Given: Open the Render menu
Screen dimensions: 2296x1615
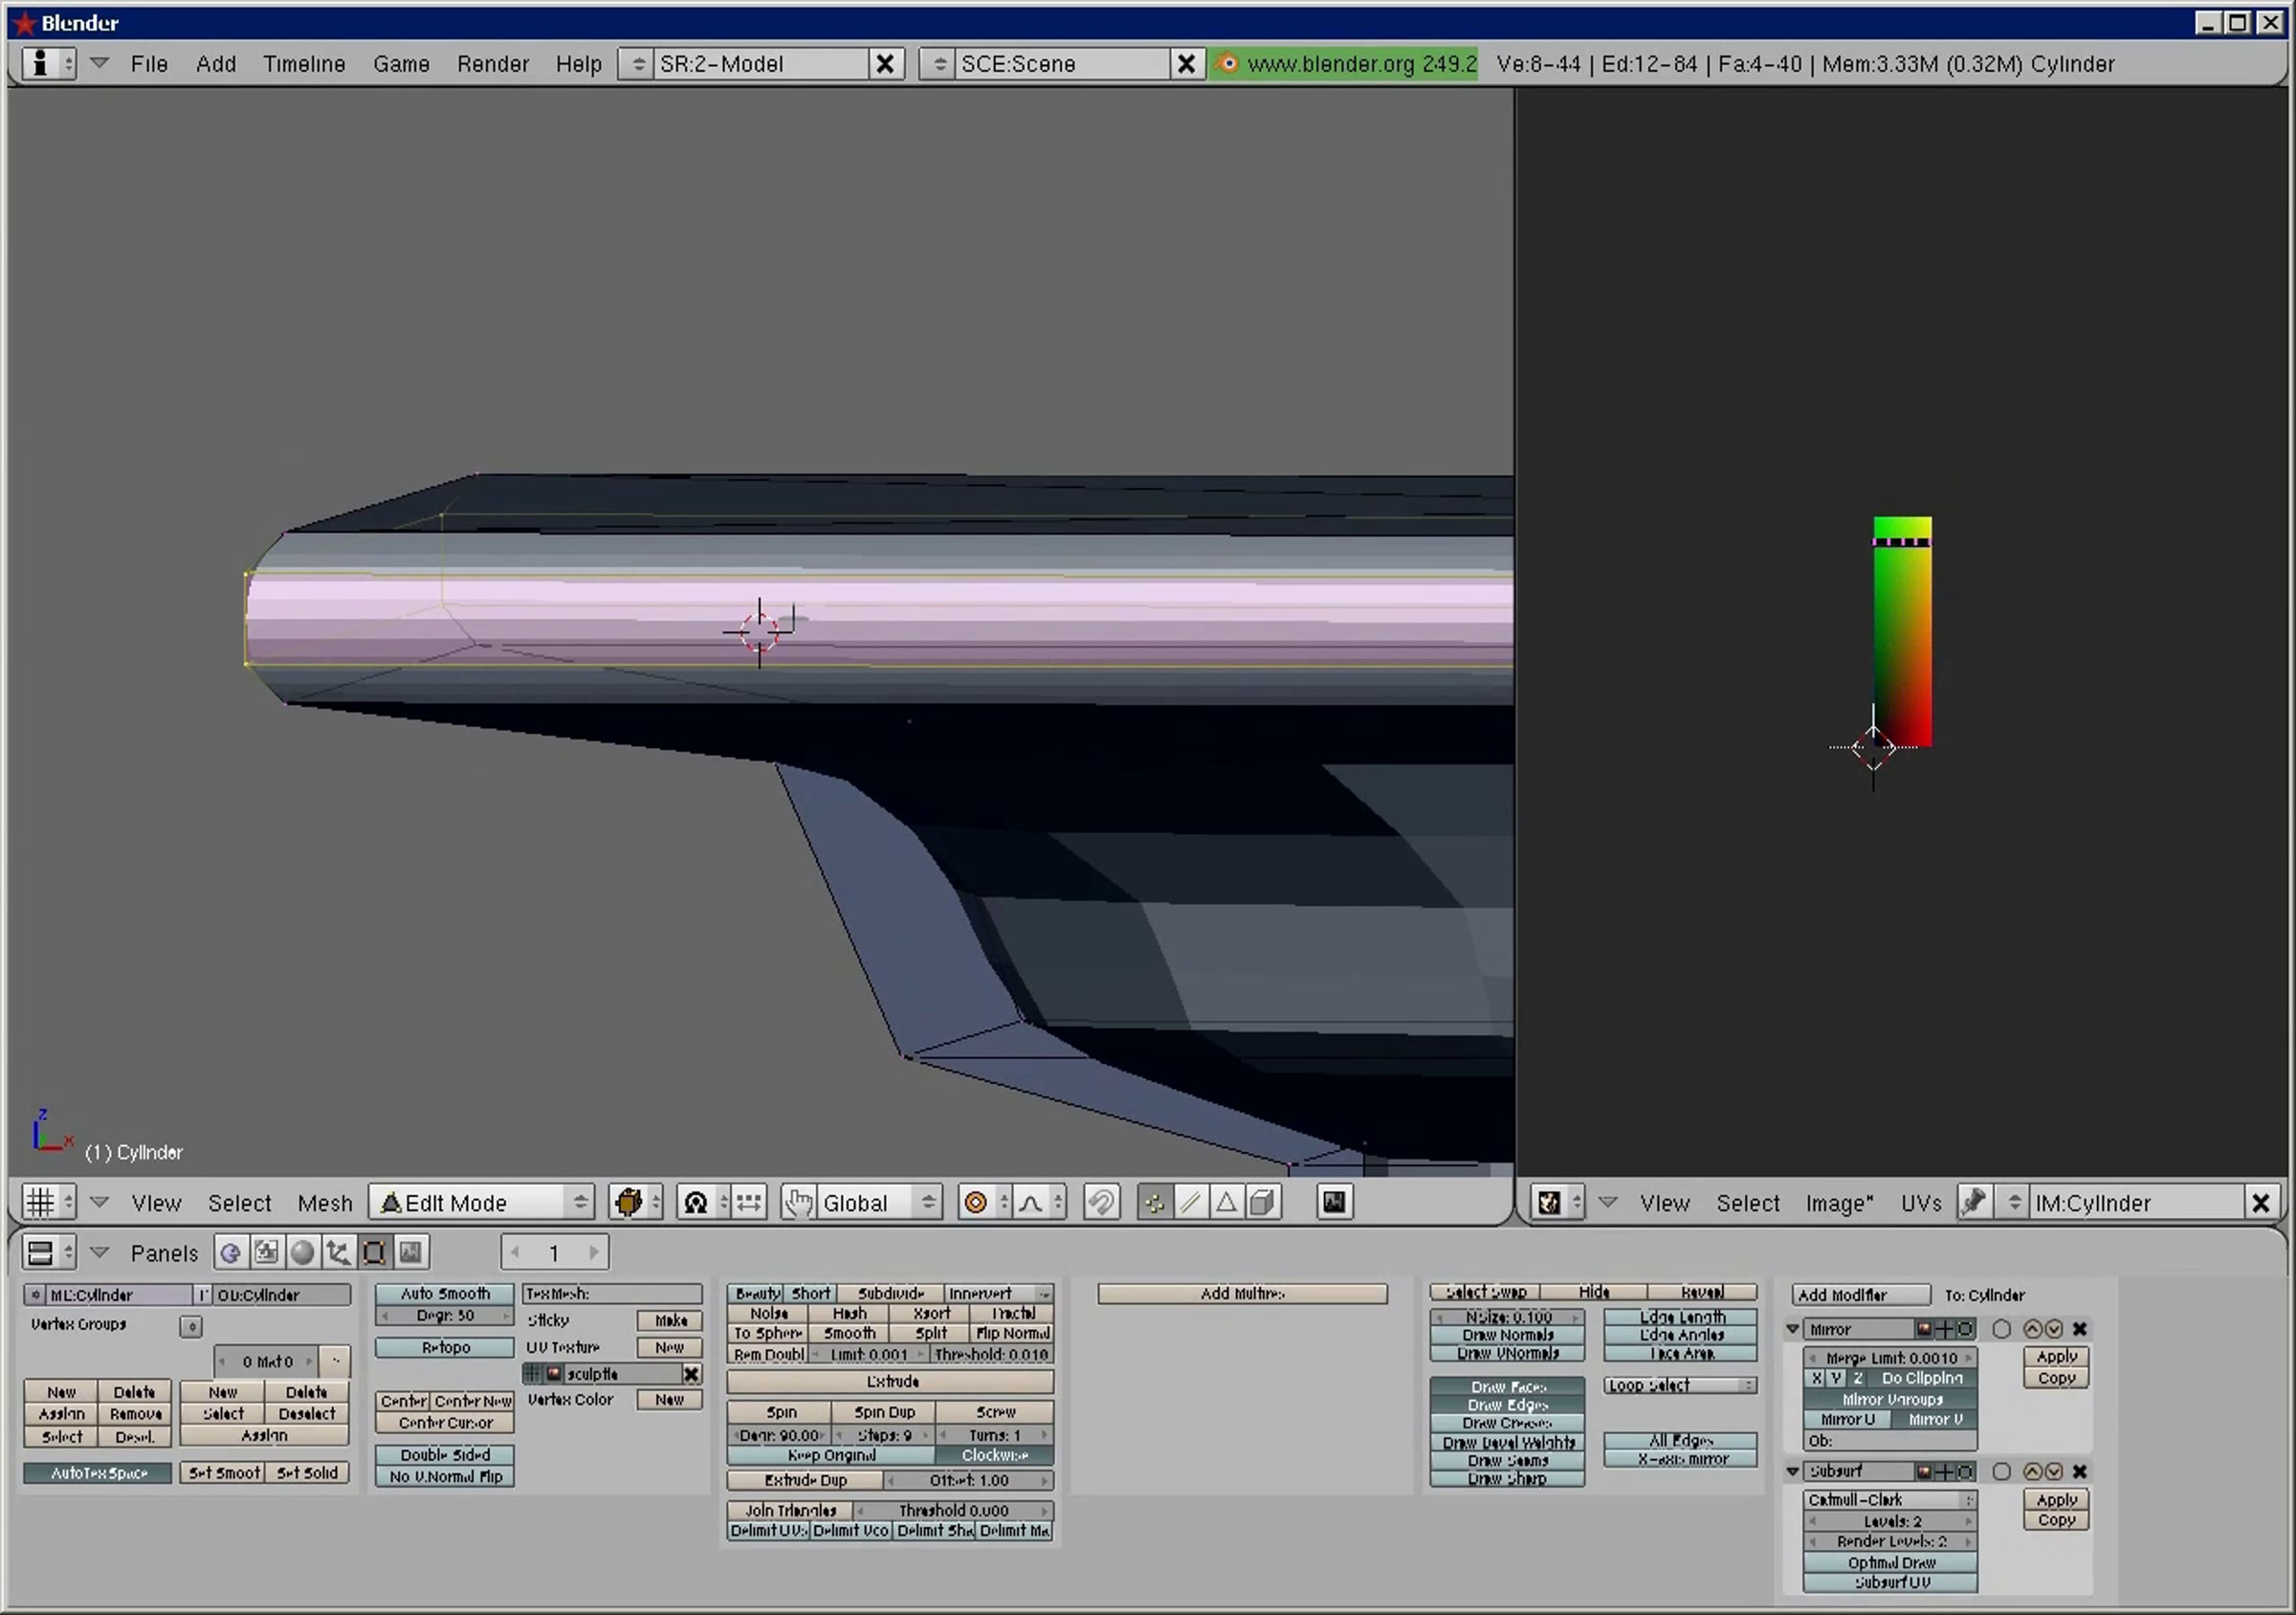Looking at the screenshot, I should pyautogui.click(x=492, y=64).
